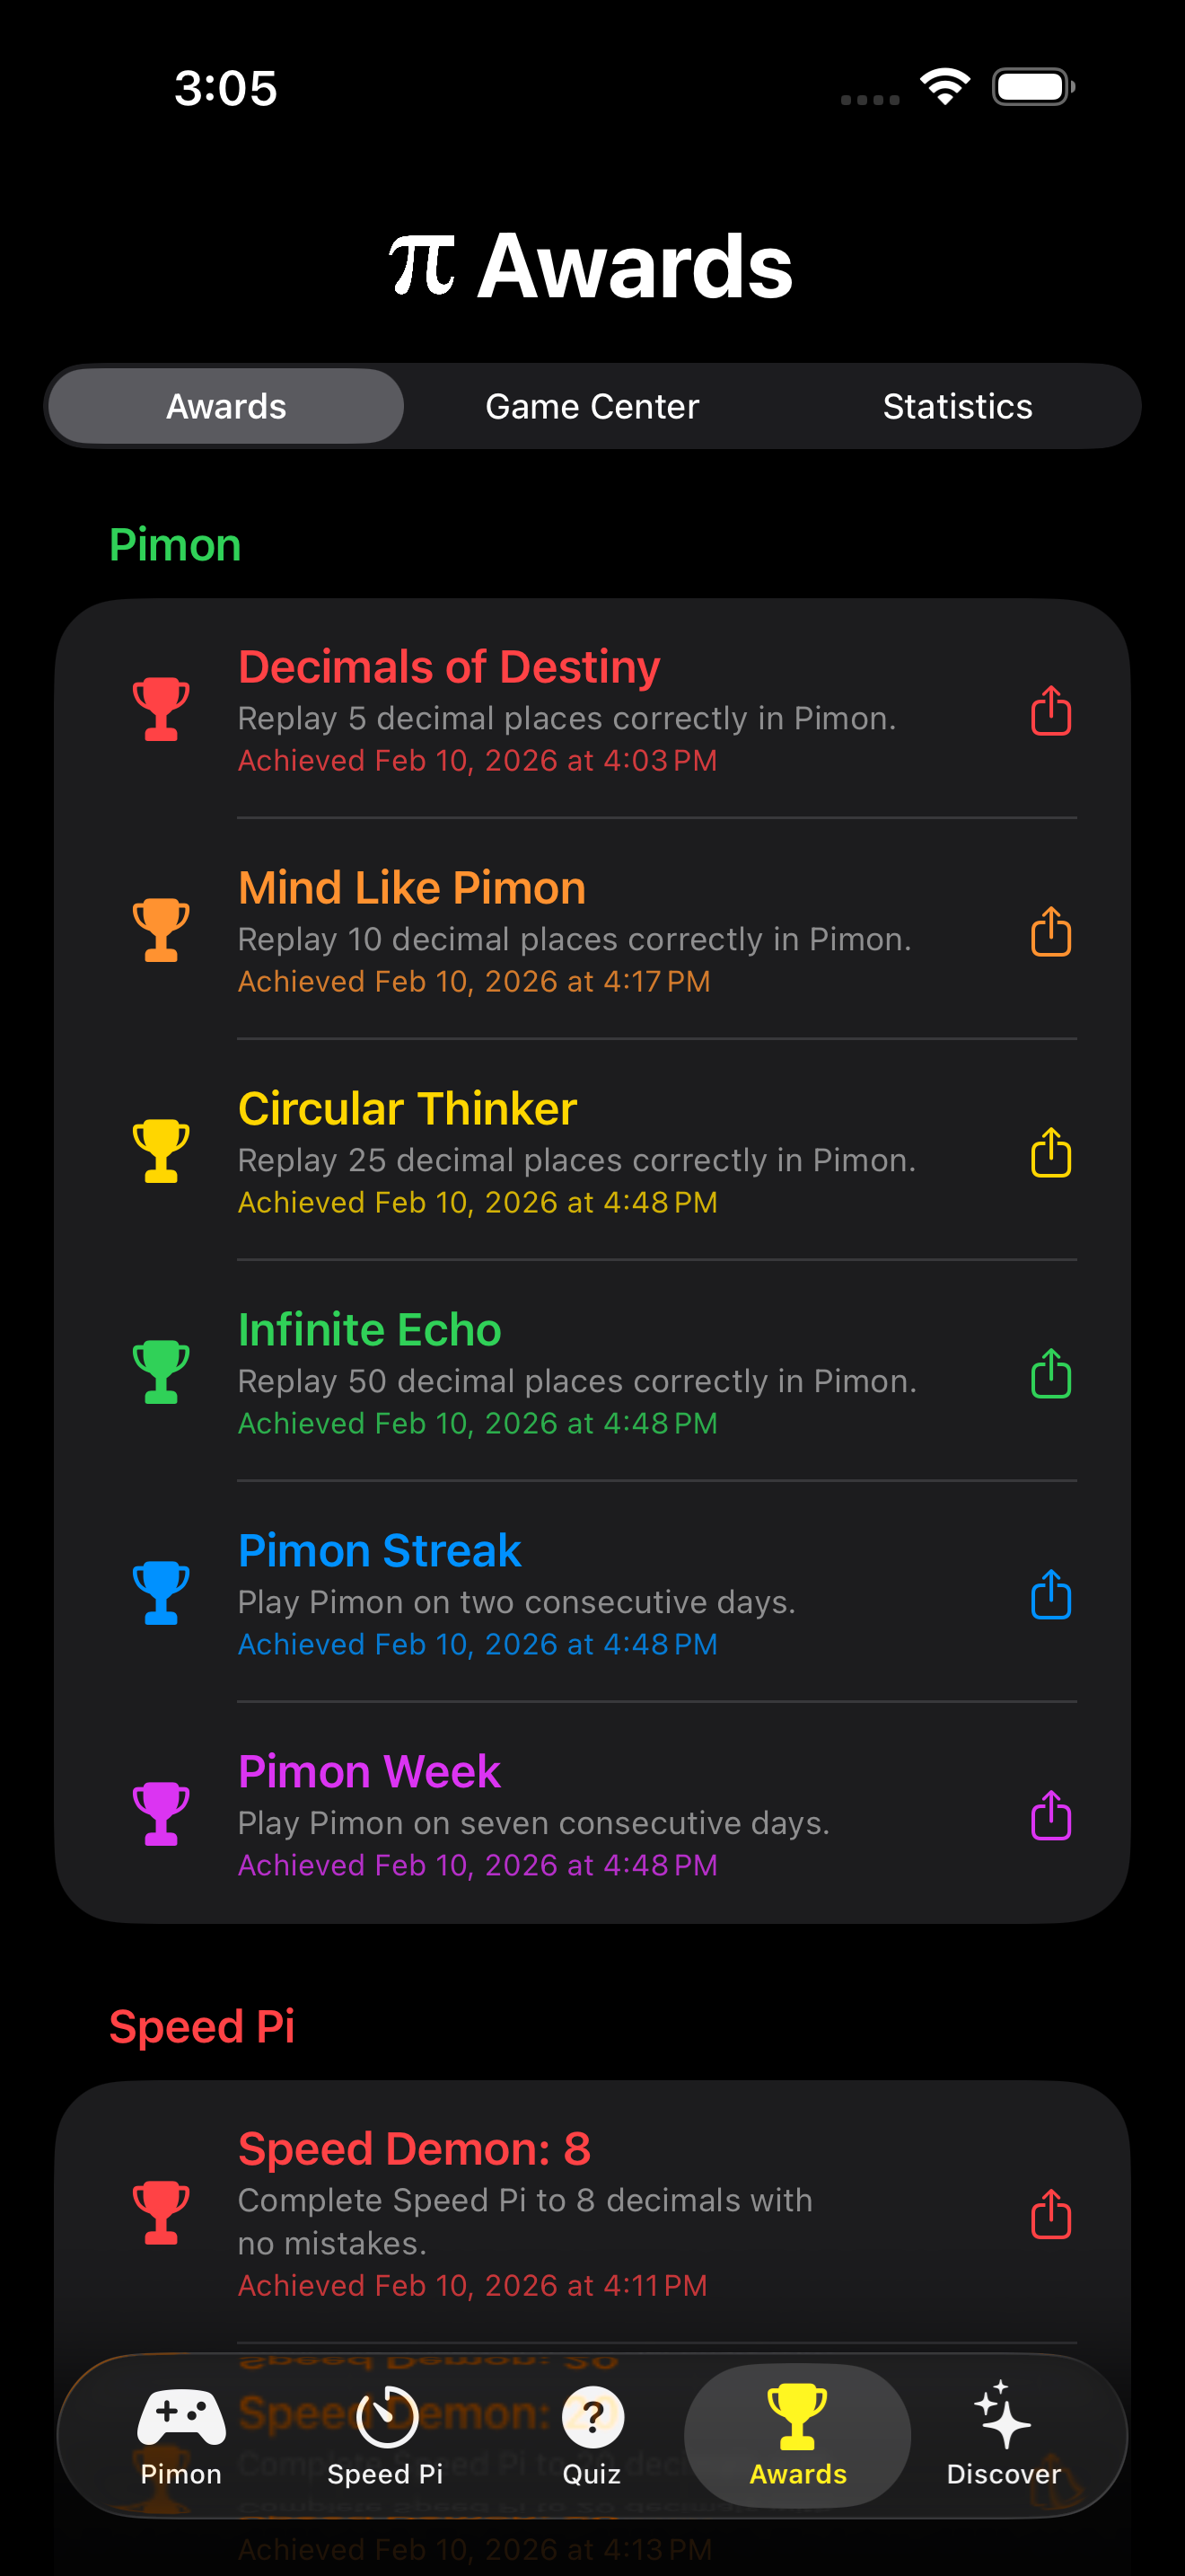Share the Infinite Echo award
Screen dimensions: 1185x2576
[1050, 1374]
